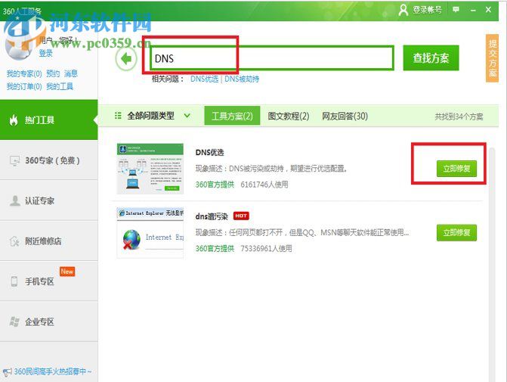Image resolution: width=507 pixels, height=382 pixels.
Task: Click the New badge on 手机专区
Action: 67,272
